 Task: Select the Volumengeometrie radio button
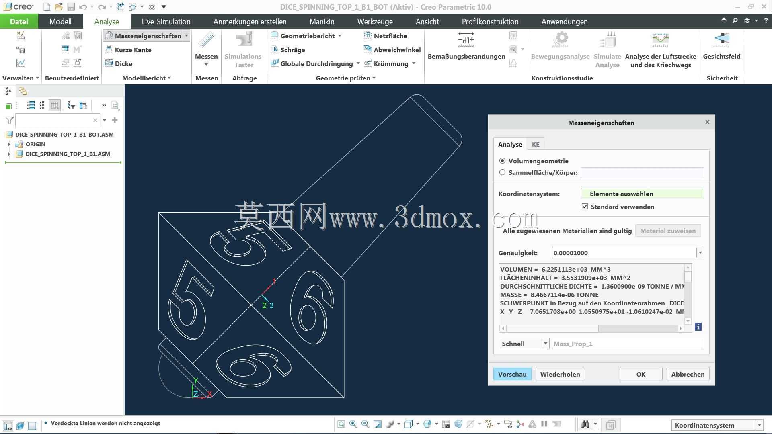coord(502,161)
